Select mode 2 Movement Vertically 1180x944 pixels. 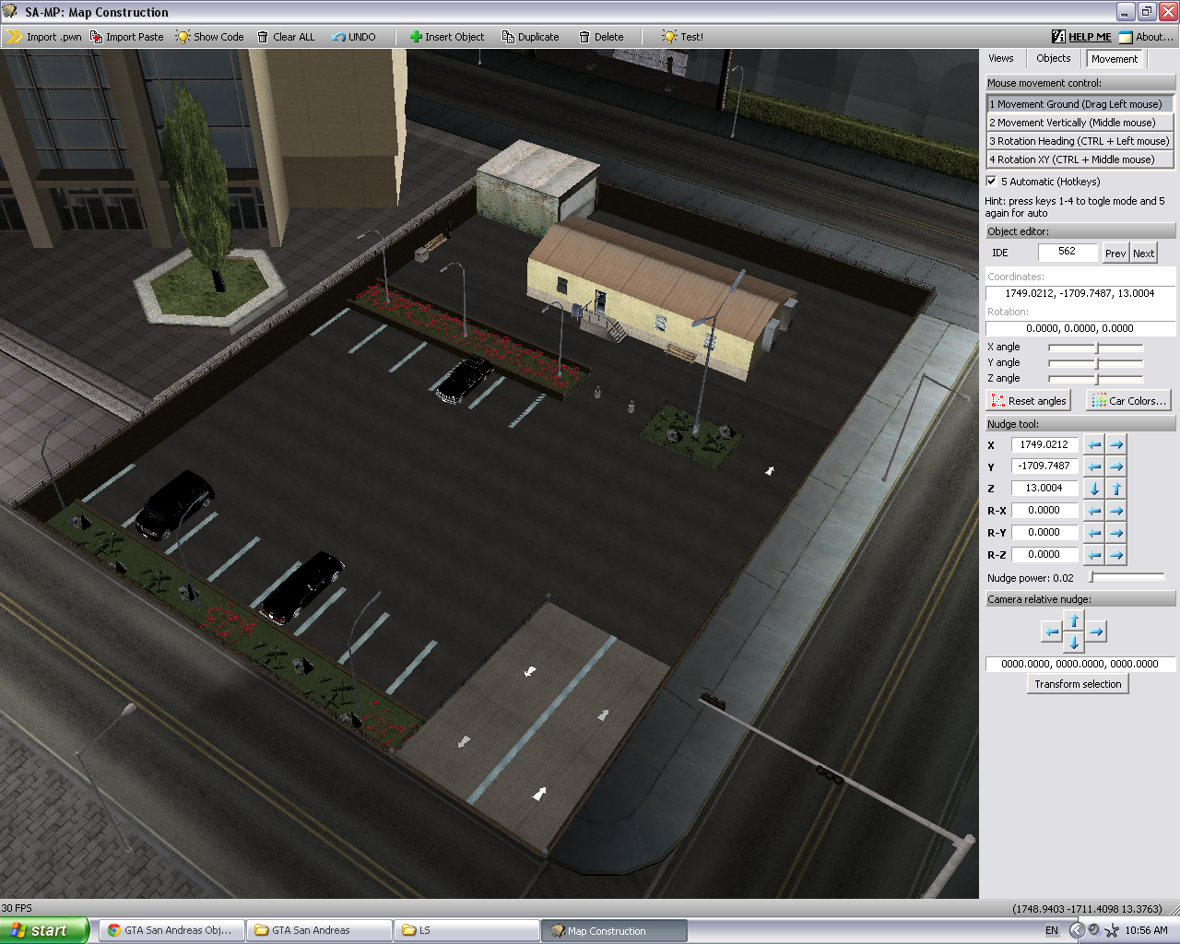click(1080, 123)
